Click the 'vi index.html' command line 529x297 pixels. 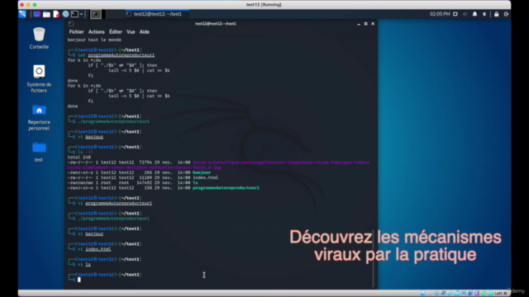click(94, 249)
